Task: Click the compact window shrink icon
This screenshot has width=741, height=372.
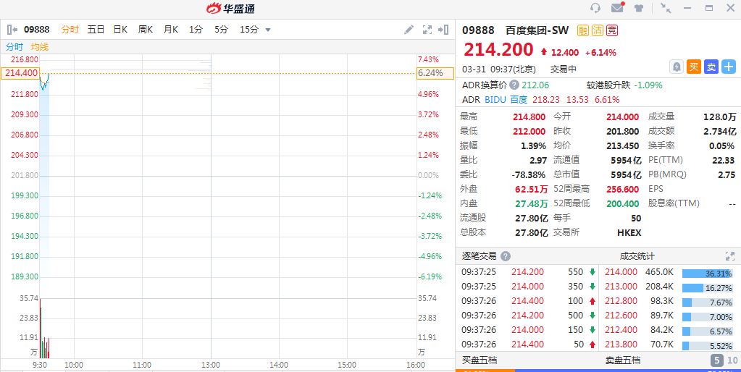Action: click(x=666, y=8)
